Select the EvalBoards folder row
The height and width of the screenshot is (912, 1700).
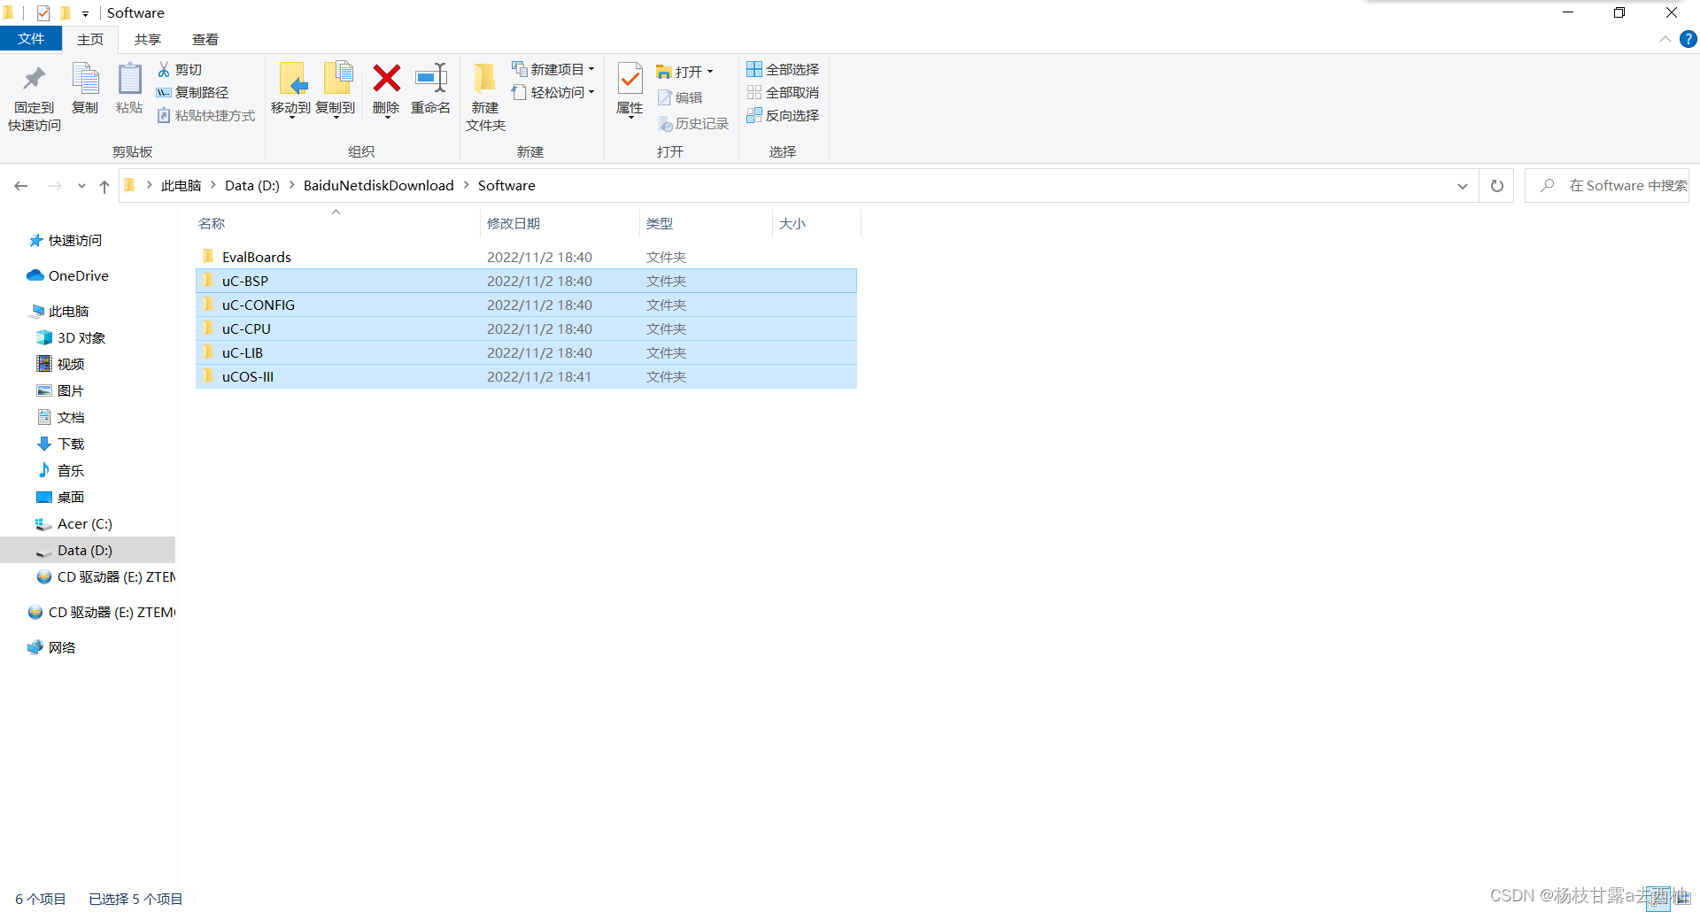[x=526, y=257]
